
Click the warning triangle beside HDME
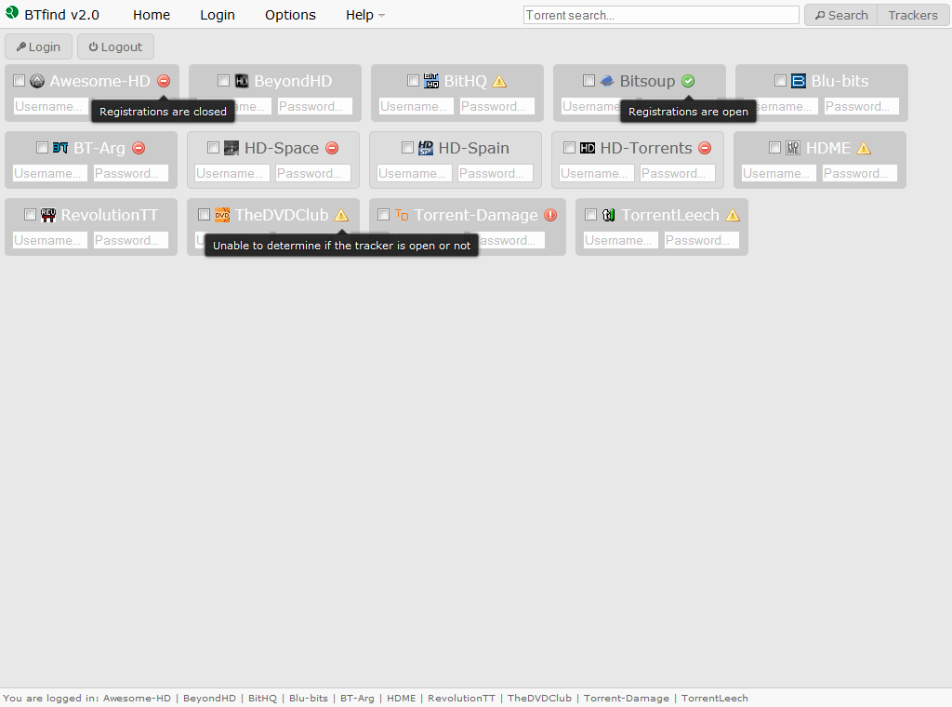coord(863,148)
